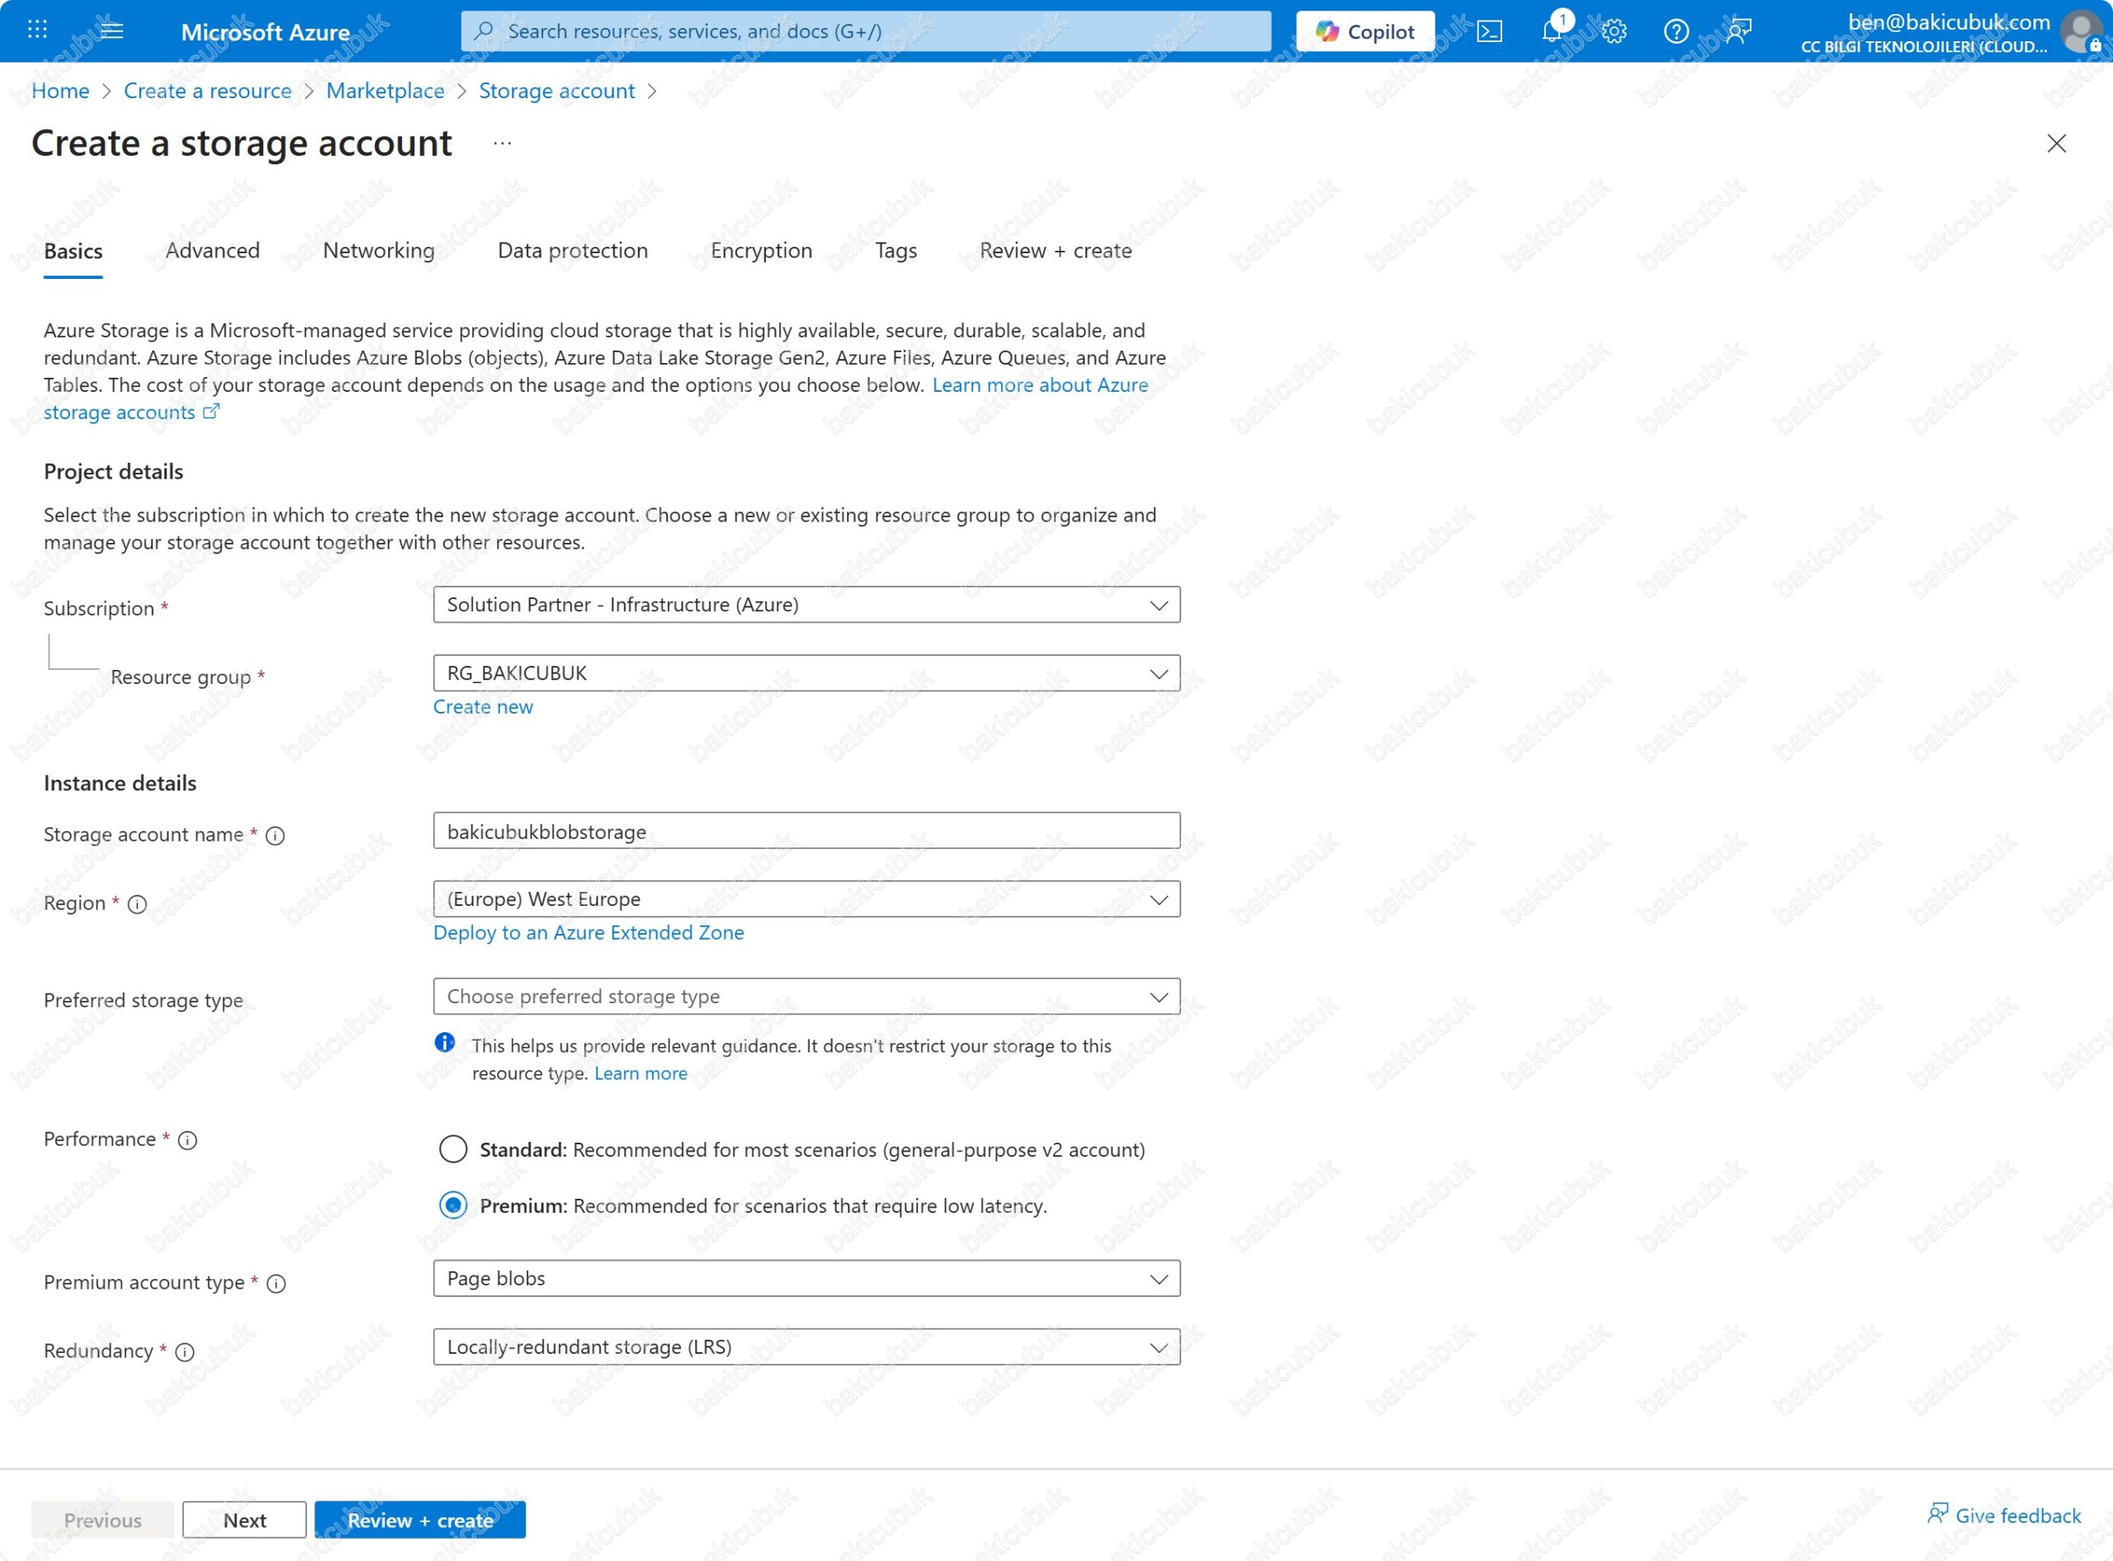Launch Cloud Shell from the top bar
This screenshot has width=2113, height=1561.
click(1490, 31)
